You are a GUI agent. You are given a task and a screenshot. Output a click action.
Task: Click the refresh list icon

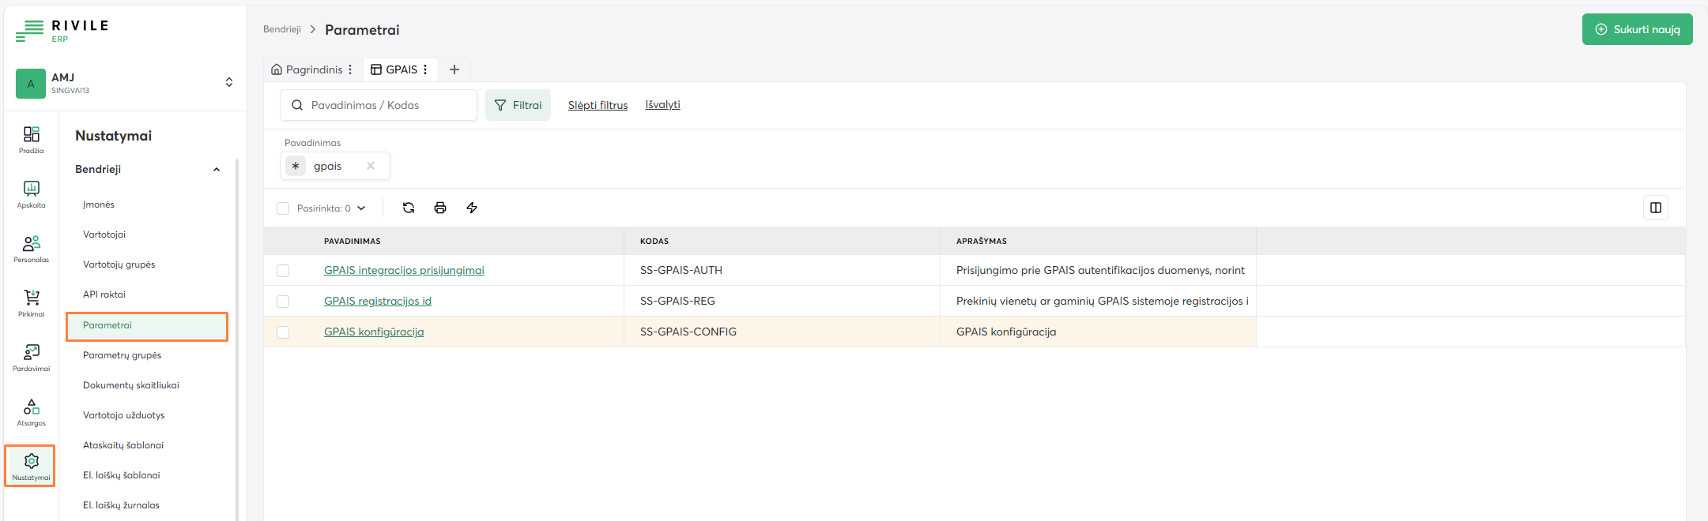(409, 208)
